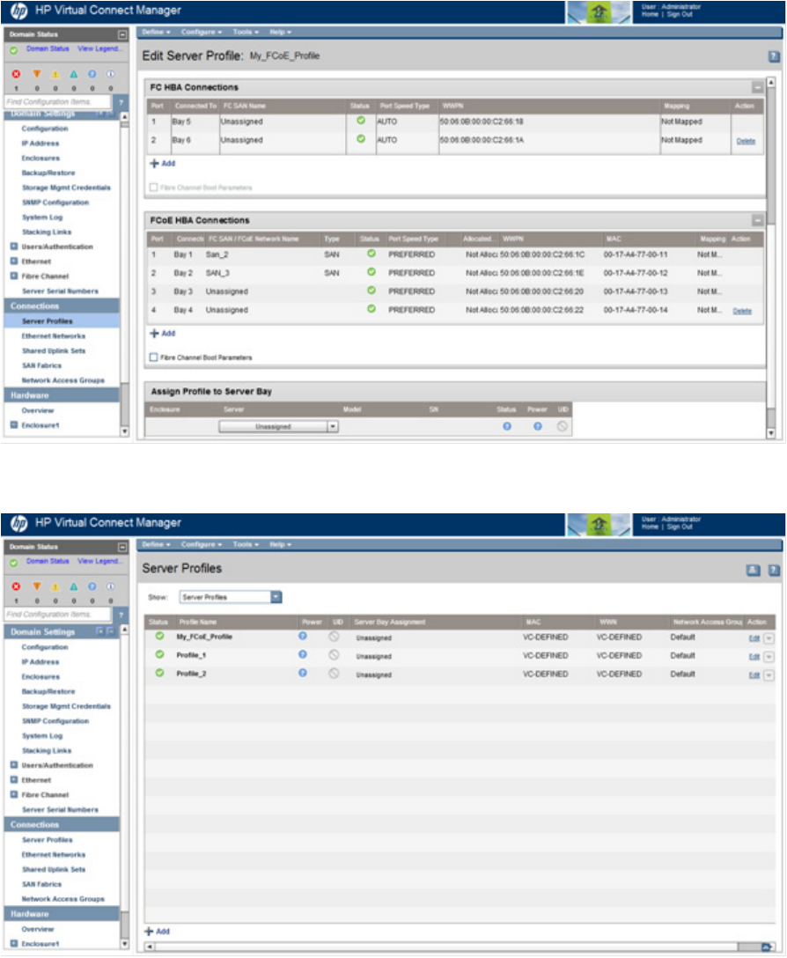Click status icon of FC port 1 Bay 5
This screenshot has width=787, height=958.
tap(361, 121)
